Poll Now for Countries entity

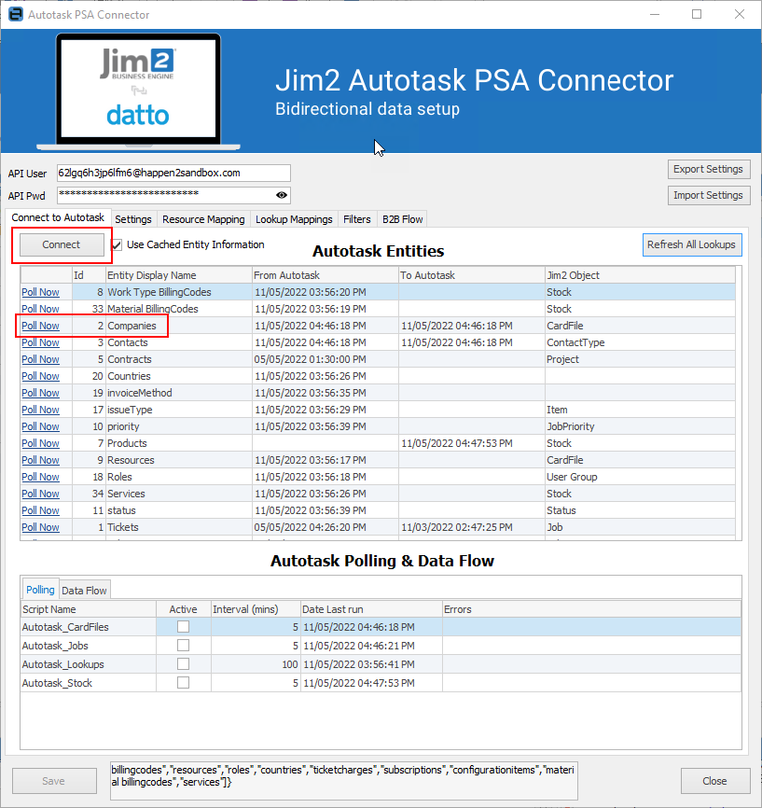tap(40, 376)
